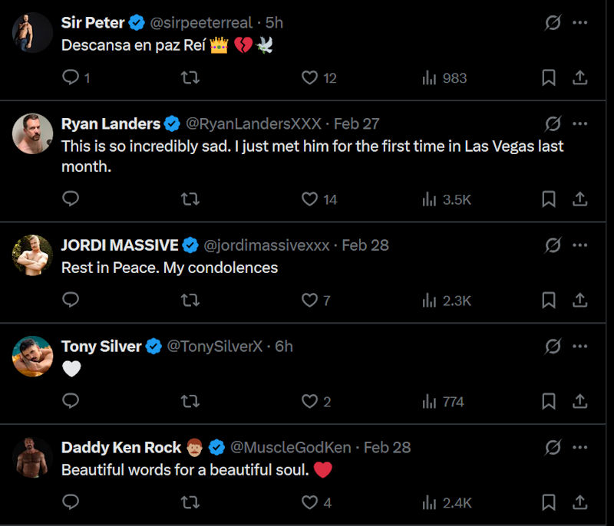Open Feb 28 timestamp on JORDI MASSIVE's tweet
614x526 pixels.
point(365,245)
